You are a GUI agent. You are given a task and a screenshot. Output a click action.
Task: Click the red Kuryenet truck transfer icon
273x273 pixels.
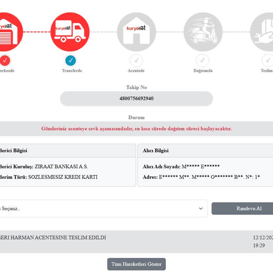[x=70, y=32]
